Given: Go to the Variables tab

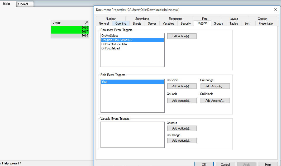Looking at the screenshot, I should pos(168,24).
